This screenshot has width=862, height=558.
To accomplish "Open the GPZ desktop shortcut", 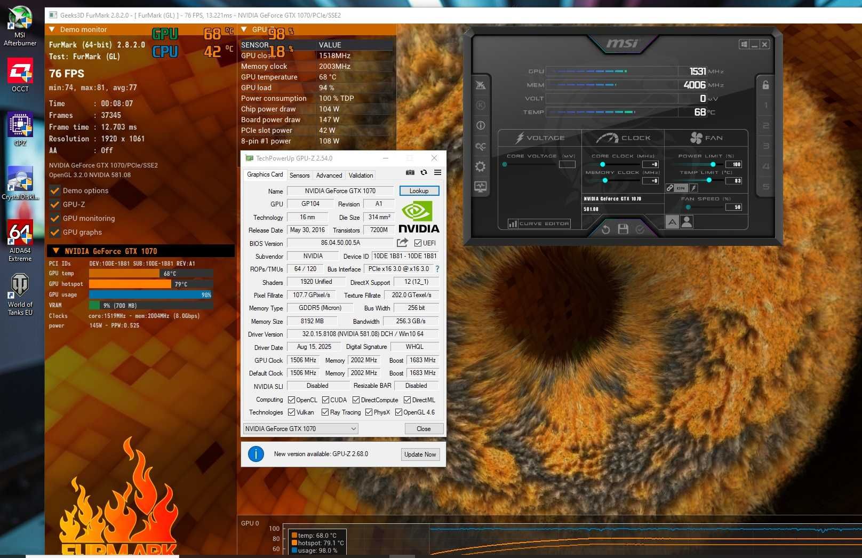I will 20,129.
